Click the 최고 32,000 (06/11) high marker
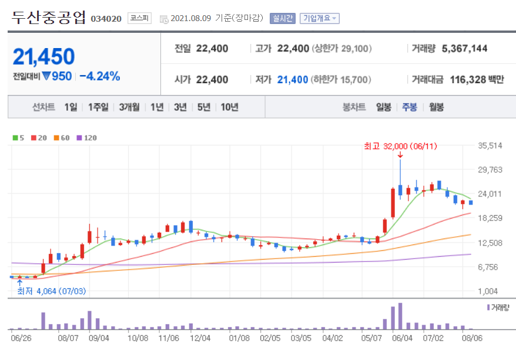The image size is (516, 347). point(400,146)
